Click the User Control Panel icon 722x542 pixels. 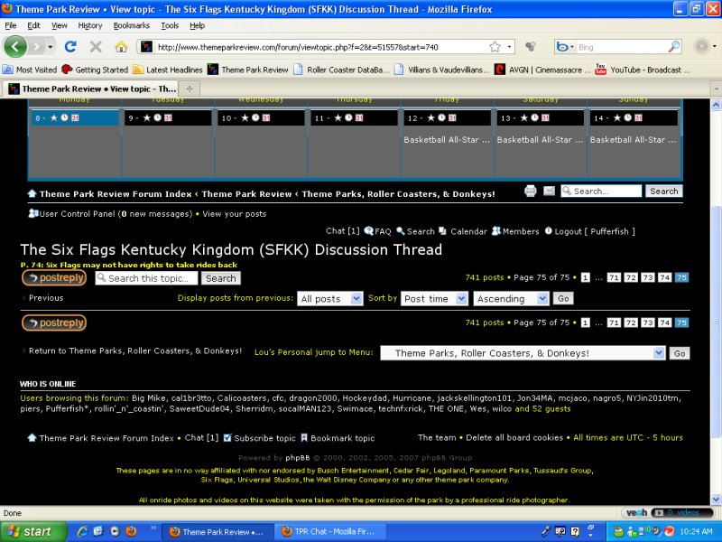coord(33,213)
